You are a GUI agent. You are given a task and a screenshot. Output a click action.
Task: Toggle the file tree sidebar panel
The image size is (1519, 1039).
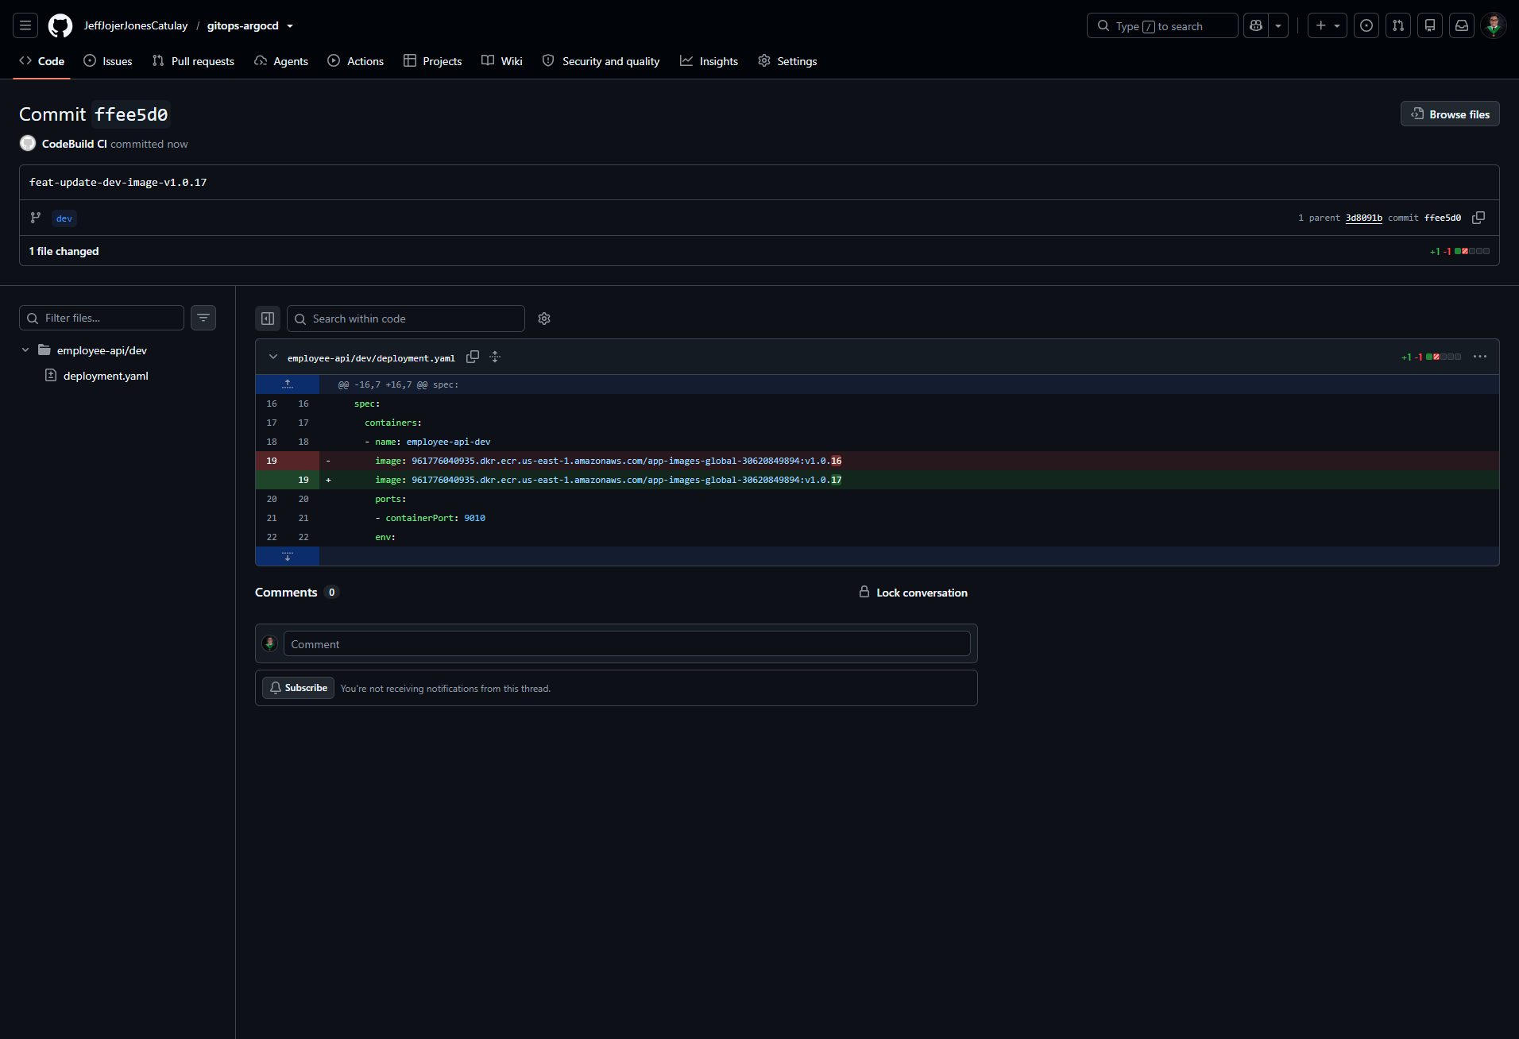(x=268, y=319)
